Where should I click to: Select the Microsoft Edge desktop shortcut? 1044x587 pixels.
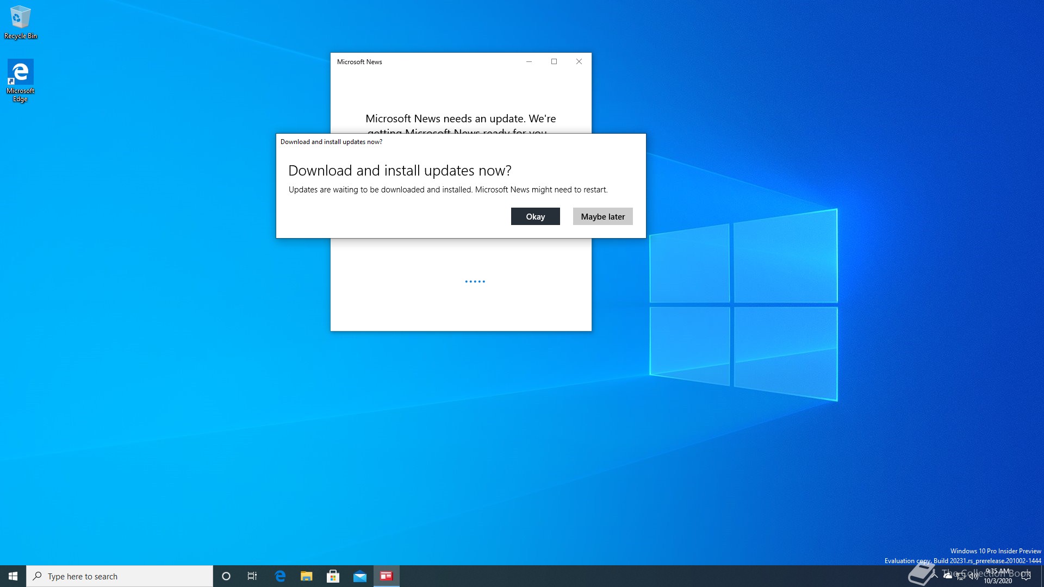tap(21, 81)
